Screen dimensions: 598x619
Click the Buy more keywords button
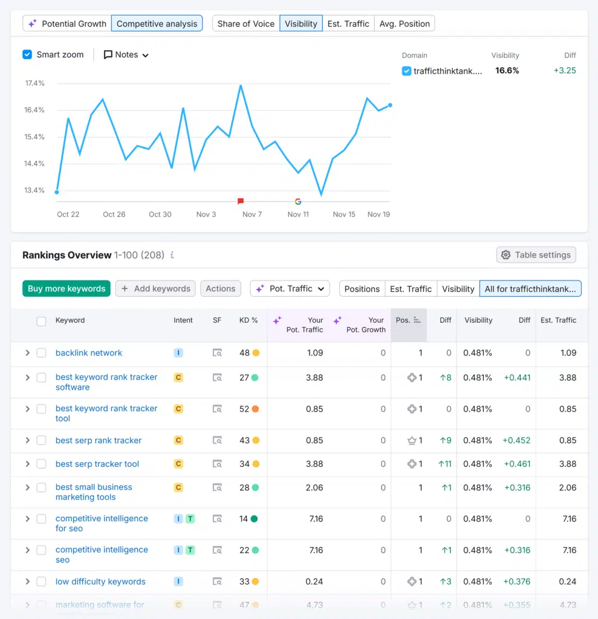pyautogui.click(x=67, y=288)
